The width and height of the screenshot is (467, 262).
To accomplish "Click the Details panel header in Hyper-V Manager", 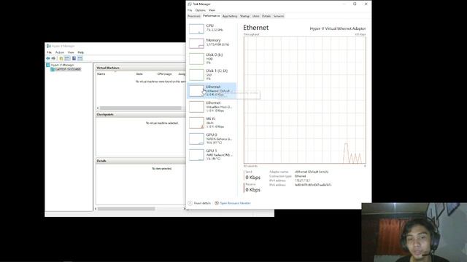I will pyautogui.click(x=141, y=161).
